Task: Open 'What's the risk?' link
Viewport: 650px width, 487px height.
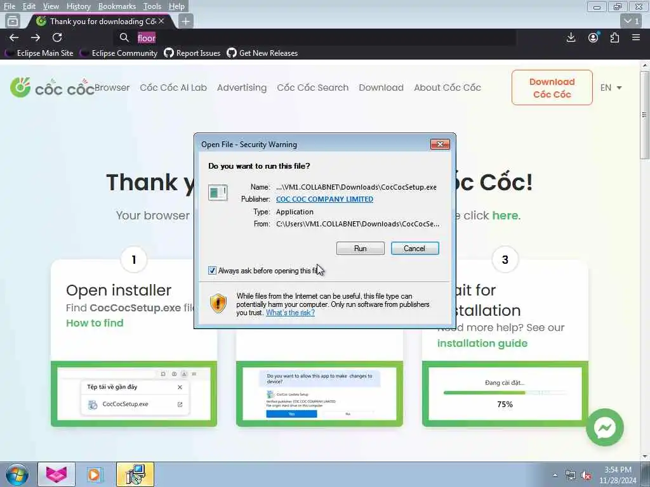Action: [290, 313]
